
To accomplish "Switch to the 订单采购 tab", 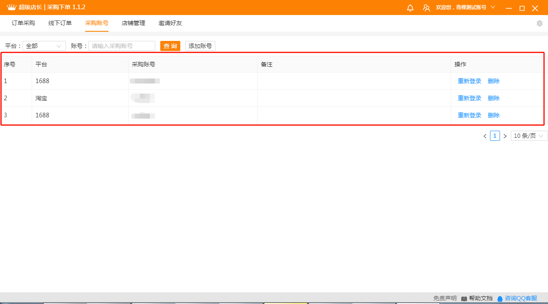I will (x=23, y=23).
